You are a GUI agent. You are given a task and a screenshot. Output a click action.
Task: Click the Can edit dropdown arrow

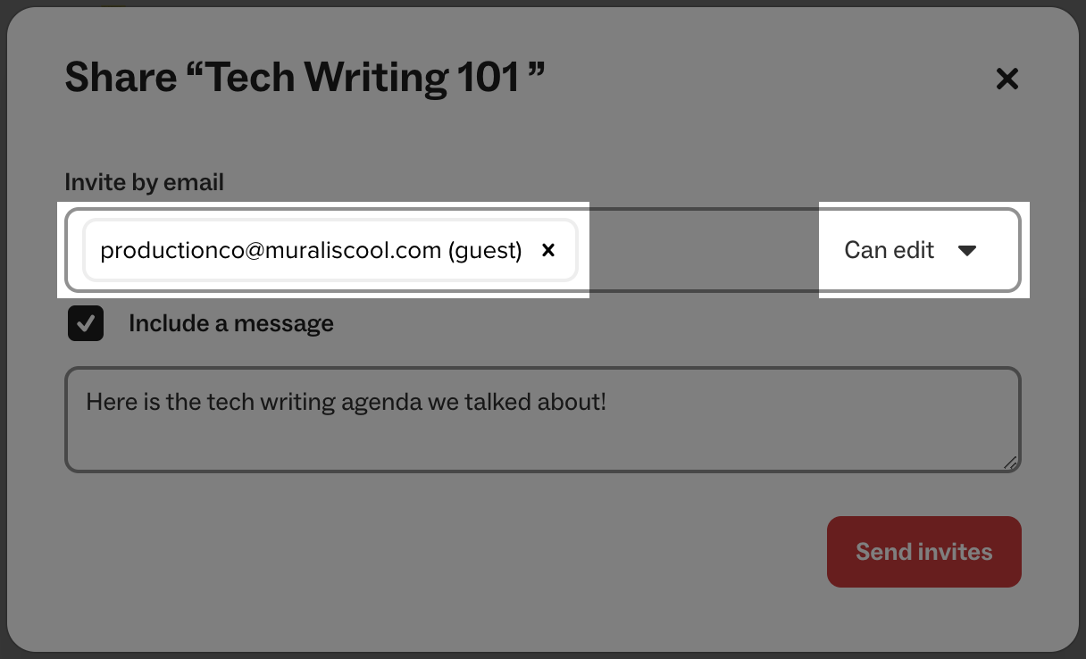(x=966, y=251)
